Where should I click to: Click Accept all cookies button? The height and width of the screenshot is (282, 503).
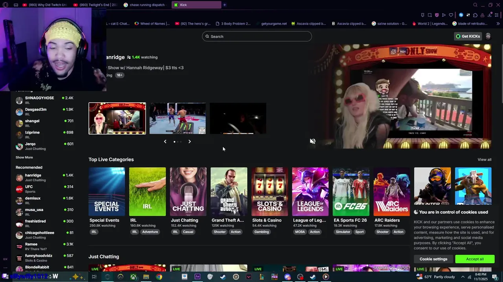pyautogui.click(x=475, y=259)
